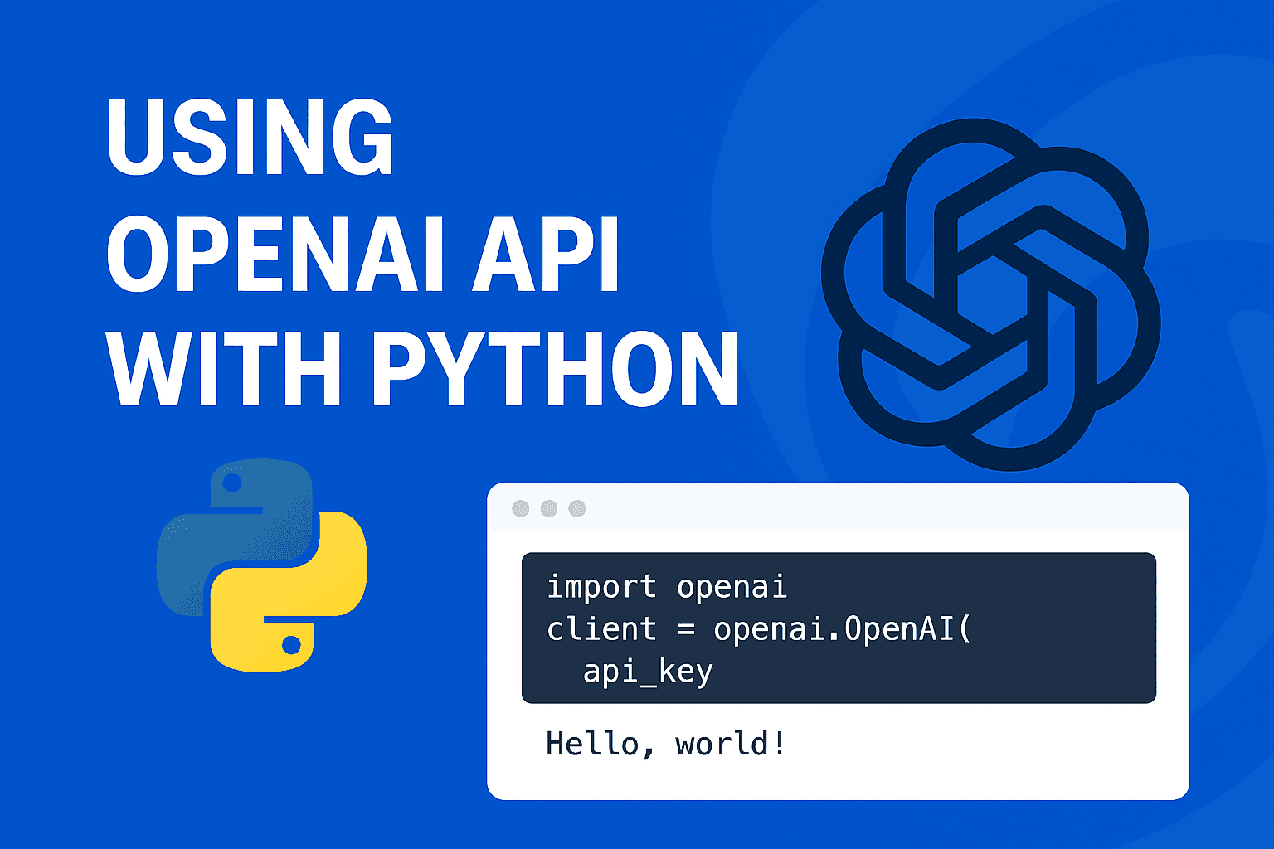Click the green traffic-light dot
The width and height of the screenshot is (1274, 849).
[x=576, y=508]
